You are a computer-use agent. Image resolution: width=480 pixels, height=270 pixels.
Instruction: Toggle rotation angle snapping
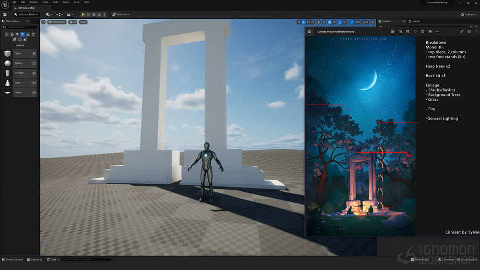(340, 22)
